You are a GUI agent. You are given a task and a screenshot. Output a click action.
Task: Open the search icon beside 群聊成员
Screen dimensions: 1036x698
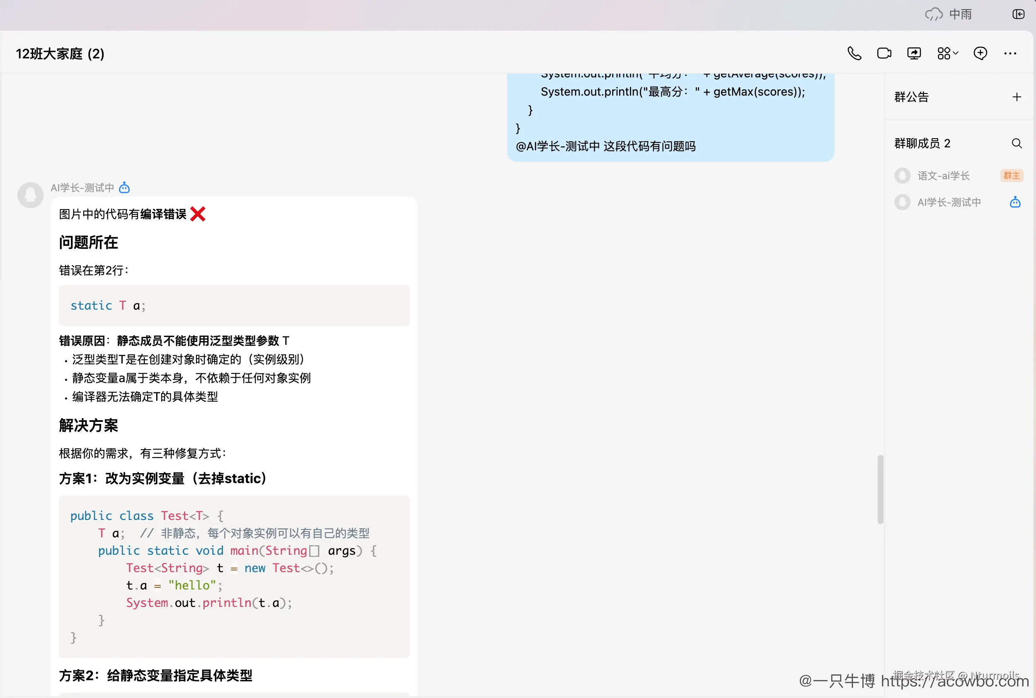pos(1017,143)
